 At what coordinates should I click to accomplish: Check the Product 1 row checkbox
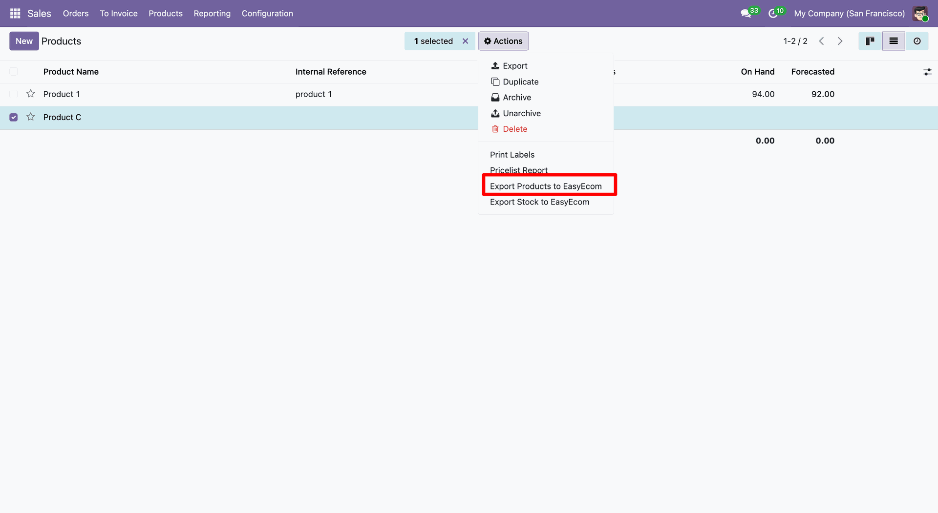click(x=14, y=94)
